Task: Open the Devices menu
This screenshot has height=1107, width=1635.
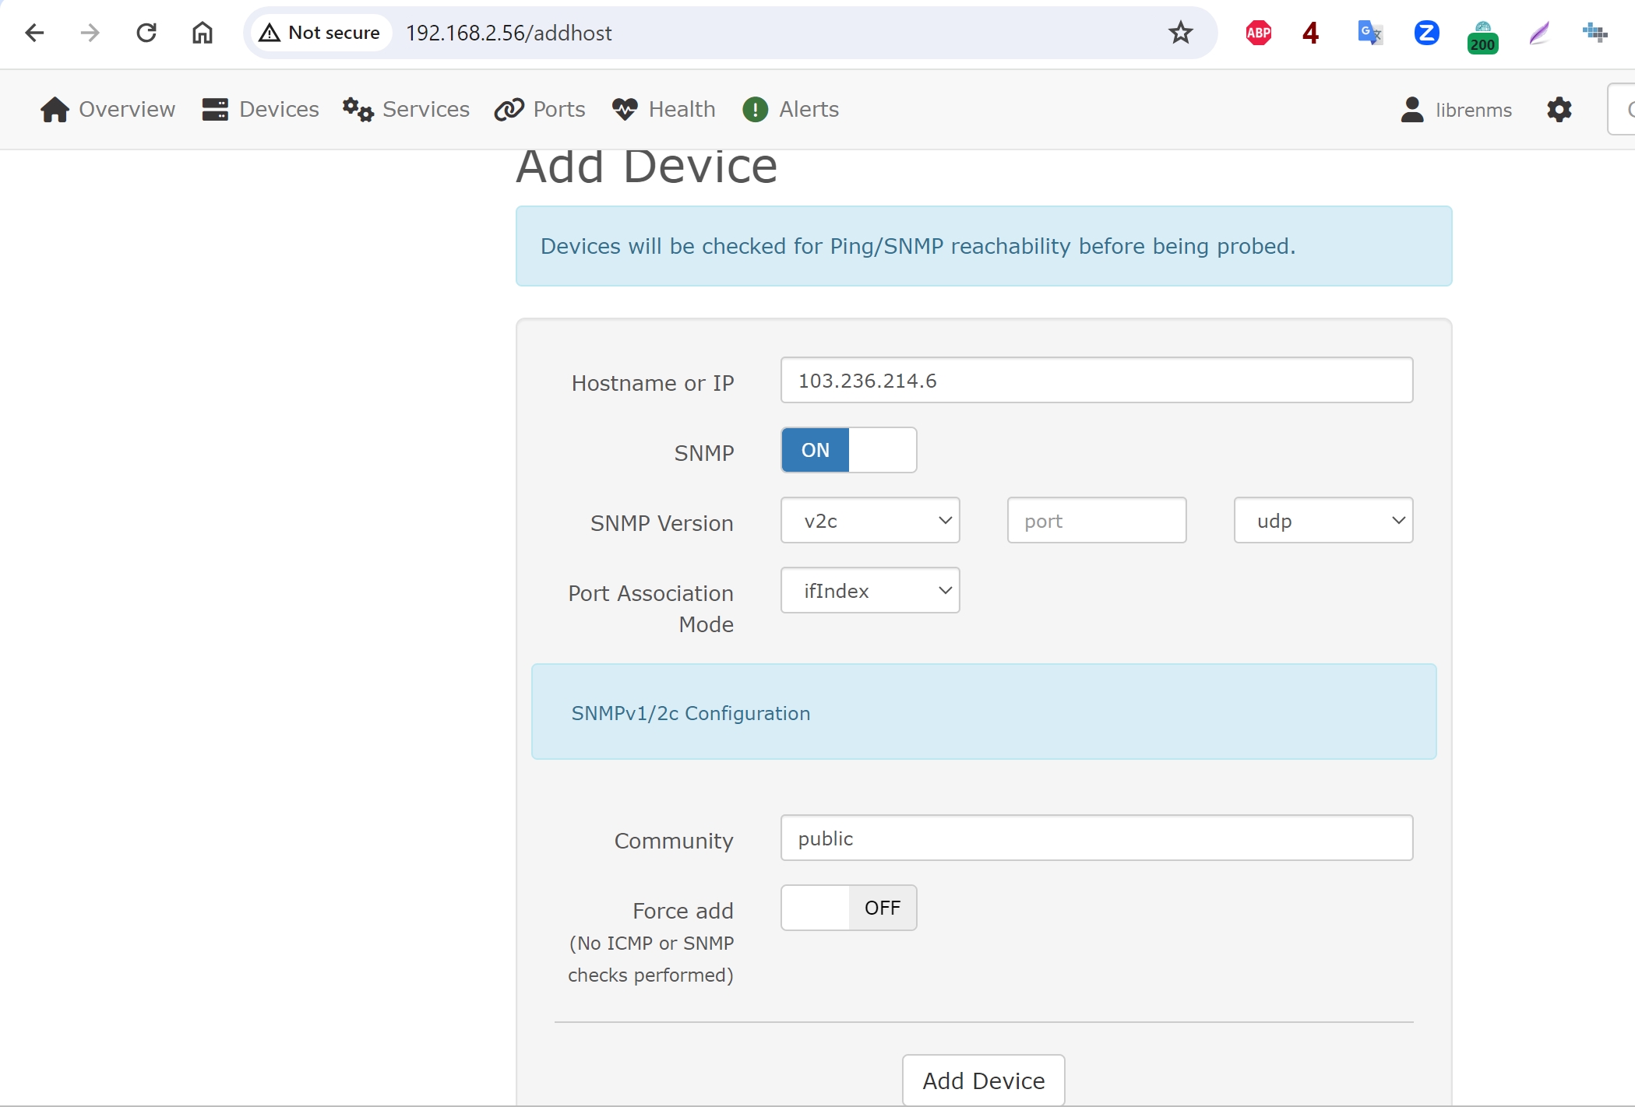Action: tap(261, 110)
